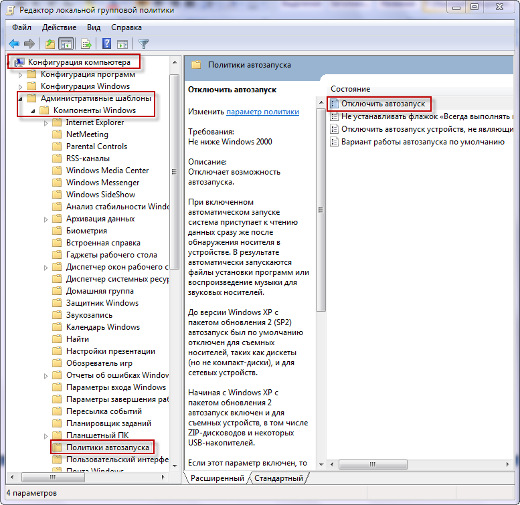Expand the Конфигурация Windows node
This screenshot has height=505, width=520.
click(x=20, y=87)
